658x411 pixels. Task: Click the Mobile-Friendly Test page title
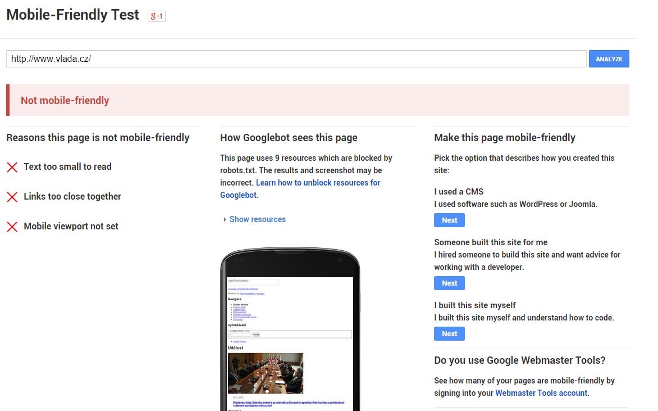click(72, 15)
